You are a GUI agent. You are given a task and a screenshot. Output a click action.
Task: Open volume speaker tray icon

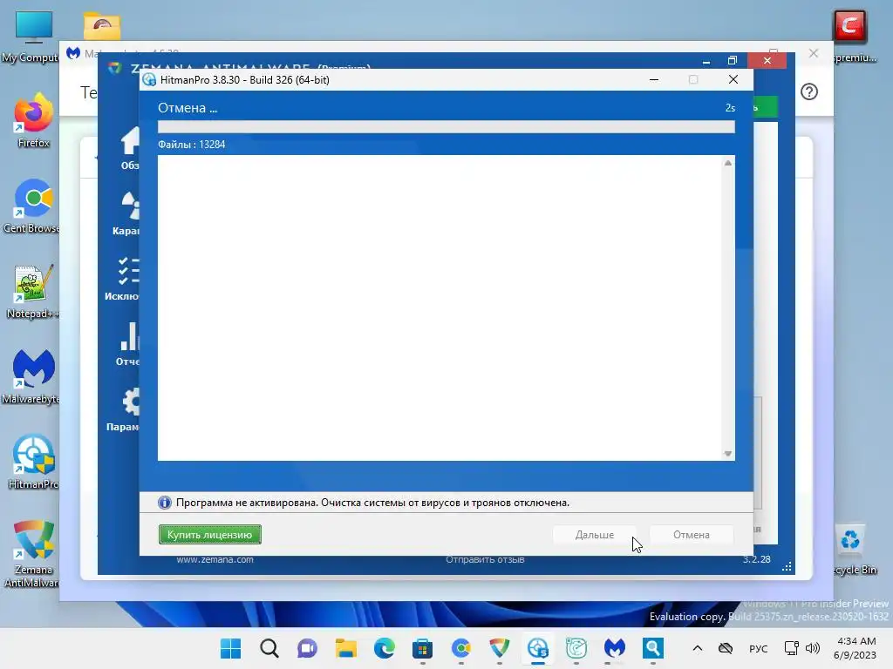(813, 648)
